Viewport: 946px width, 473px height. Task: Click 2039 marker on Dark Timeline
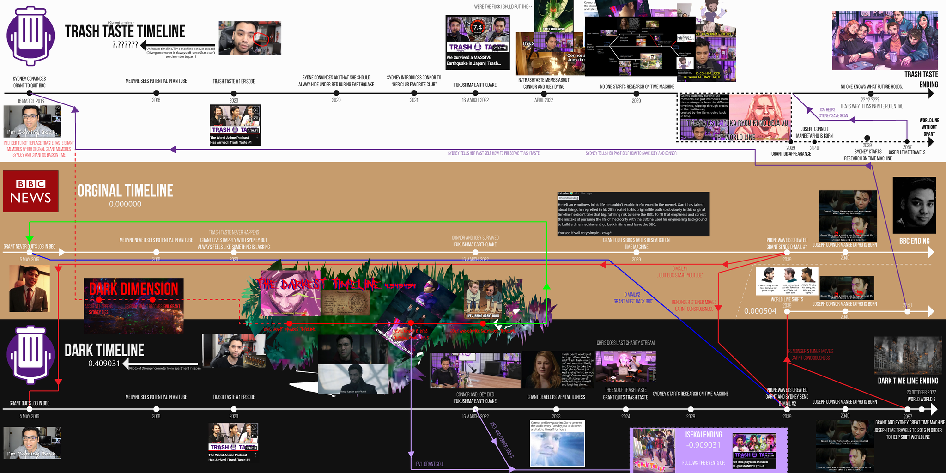click(x=787, y=409)
